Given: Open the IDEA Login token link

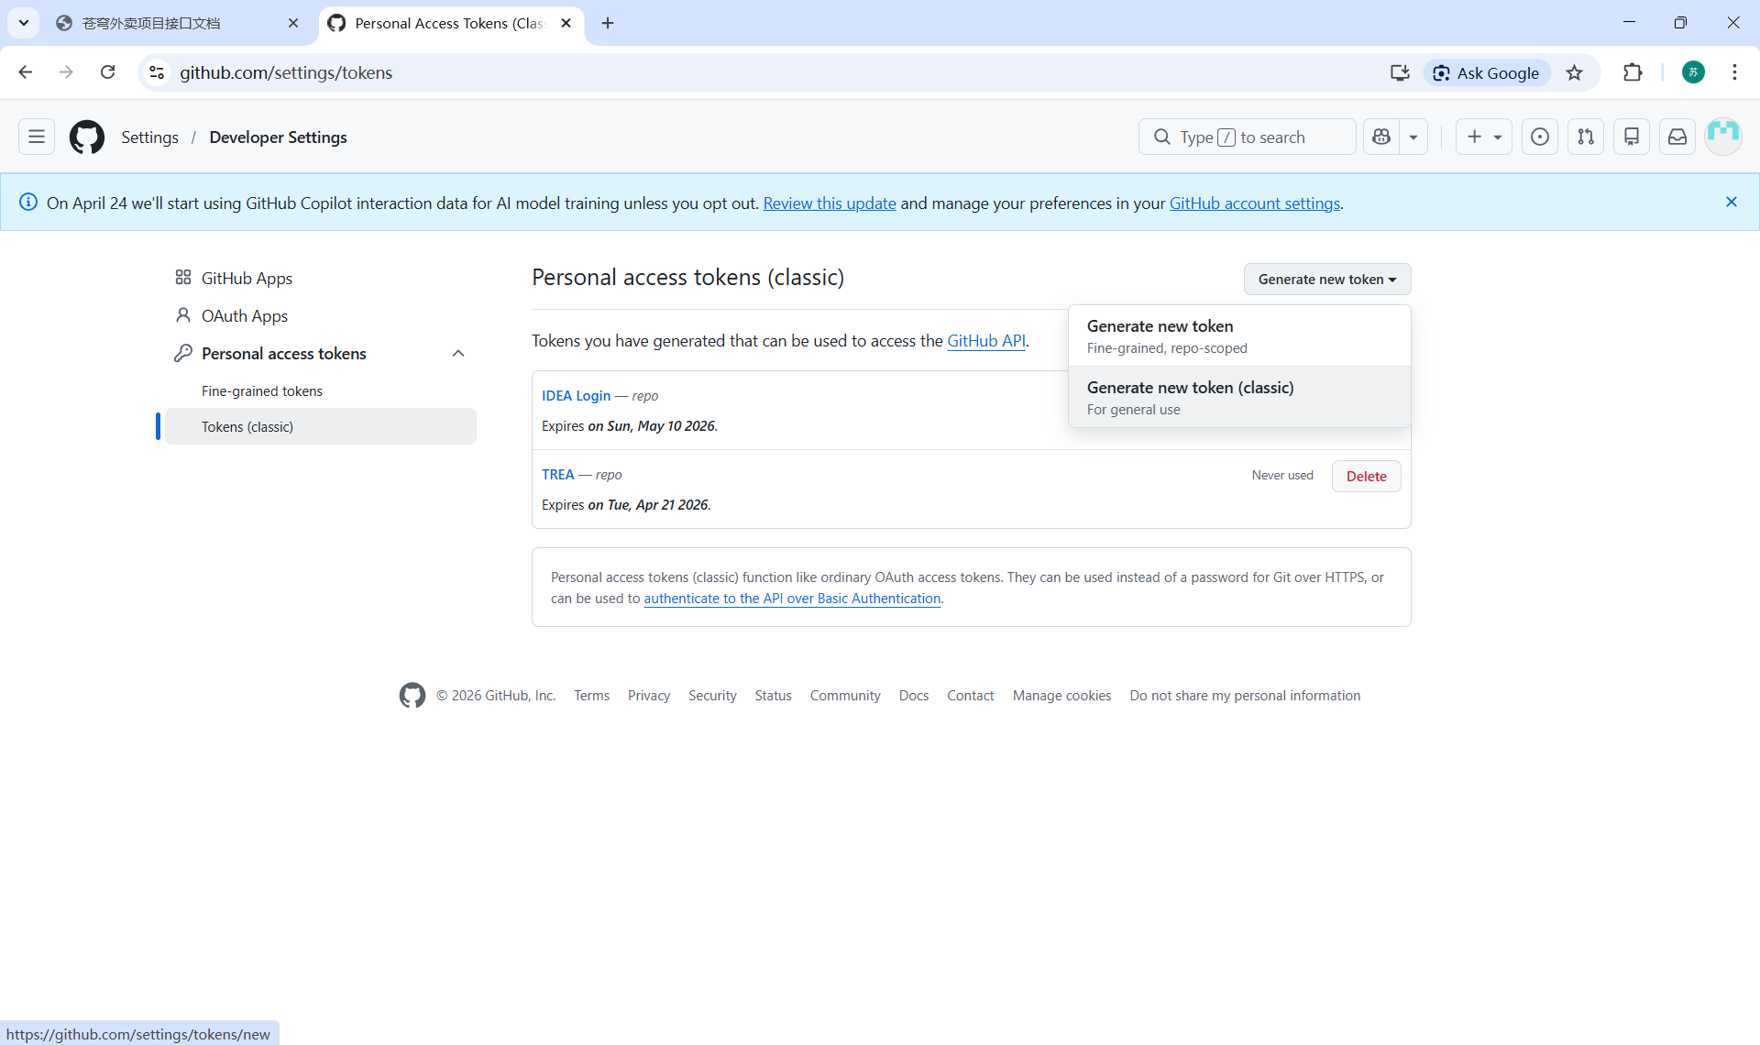Looking at the screenshot, I should coord(576,396).
